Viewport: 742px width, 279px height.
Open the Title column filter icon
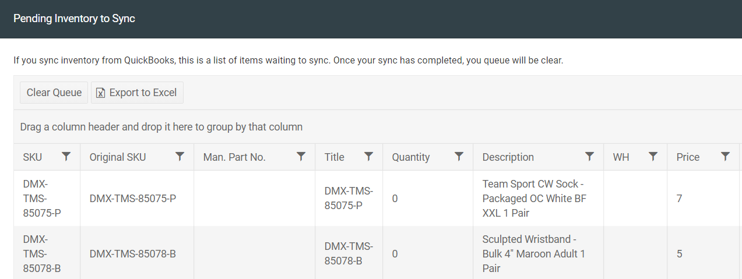pyautogui.click(x=369, y=157)
